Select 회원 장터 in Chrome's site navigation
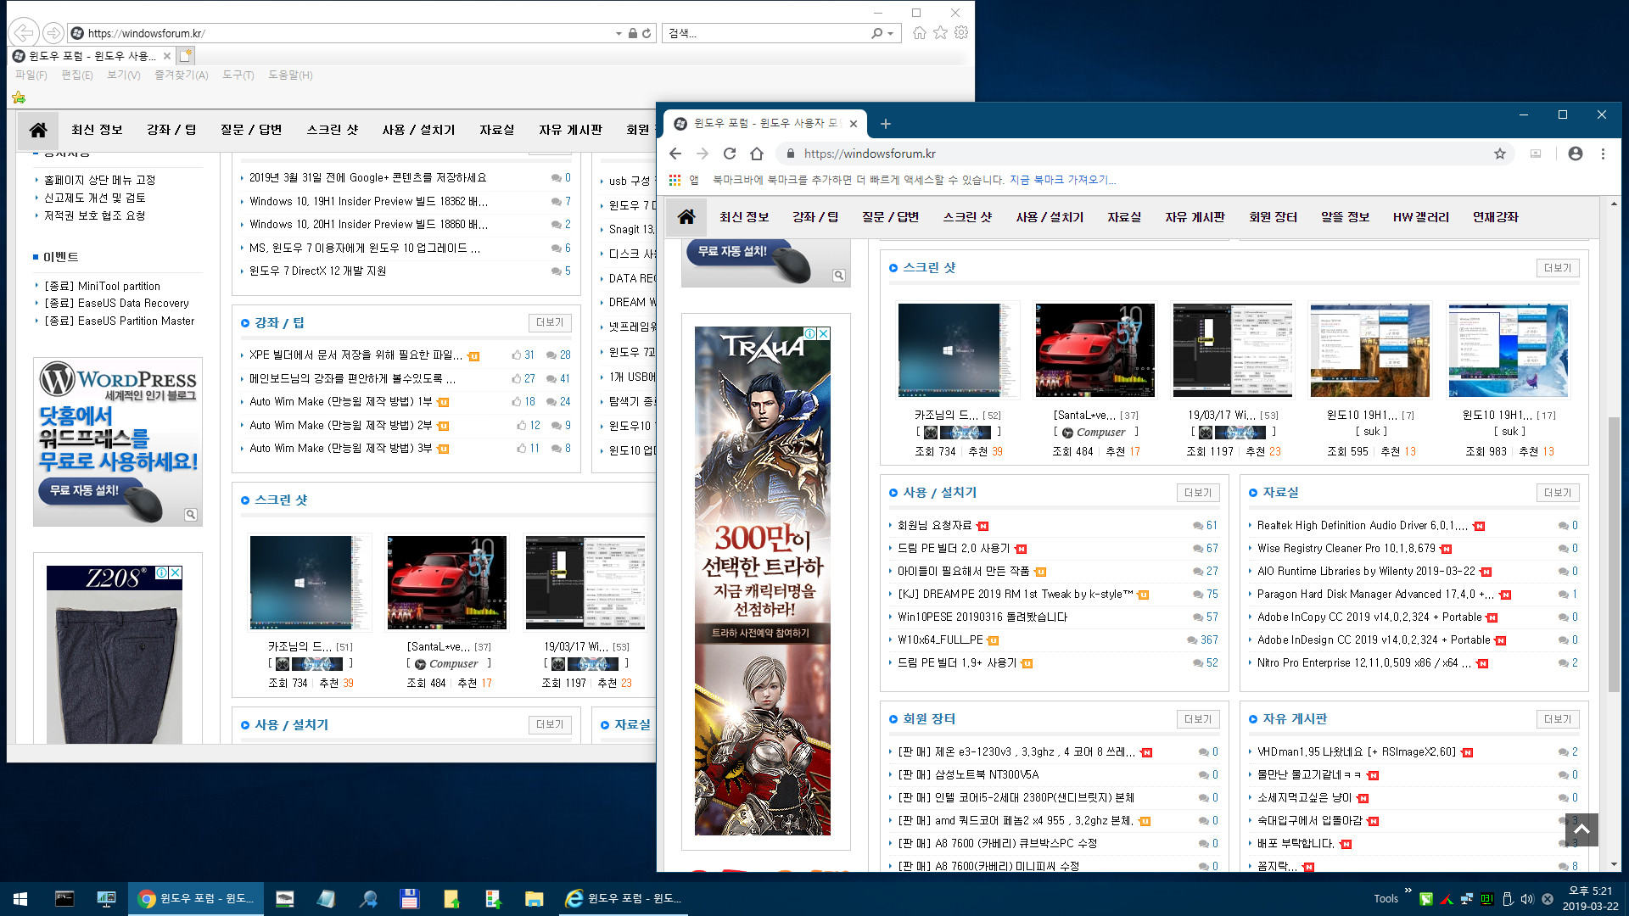This screenshot has width=1629, height=916. (1273, 217)
